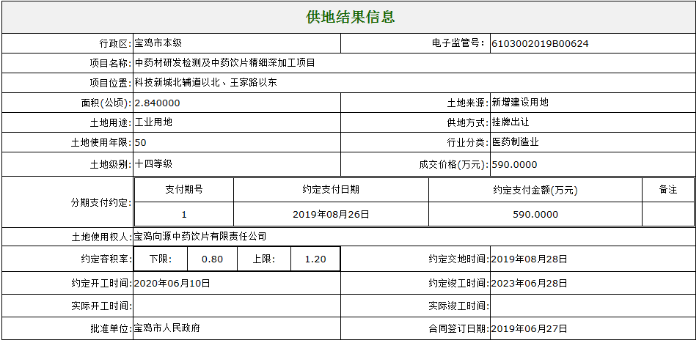Image resolution: width=699 pixels, height=343 pixels.
Task: Click the land source 新增建设用地
Action: coord(520,103)
